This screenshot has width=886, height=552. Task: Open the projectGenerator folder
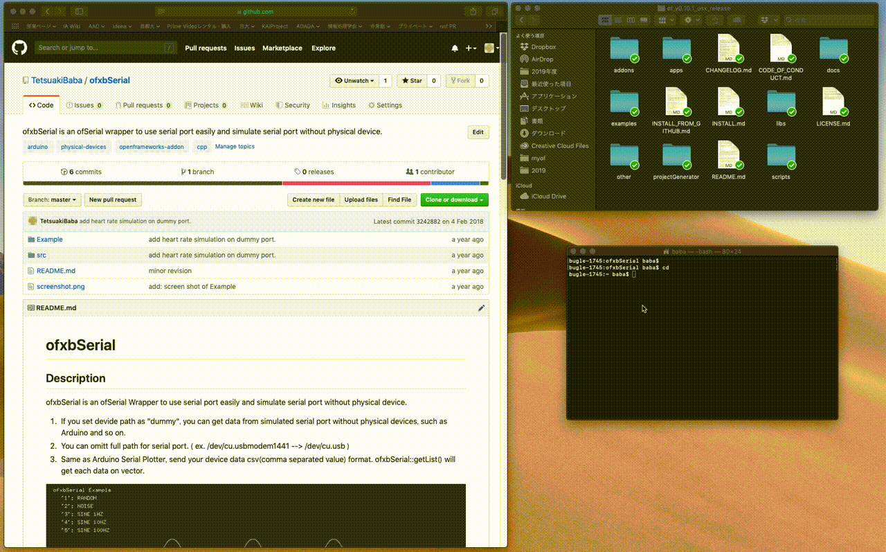coord(676,157)
